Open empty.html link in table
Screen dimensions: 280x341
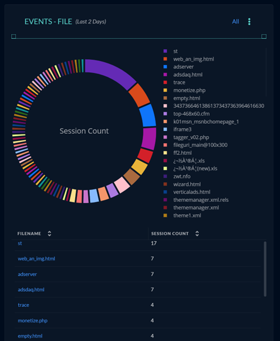(x=30, y=336)
